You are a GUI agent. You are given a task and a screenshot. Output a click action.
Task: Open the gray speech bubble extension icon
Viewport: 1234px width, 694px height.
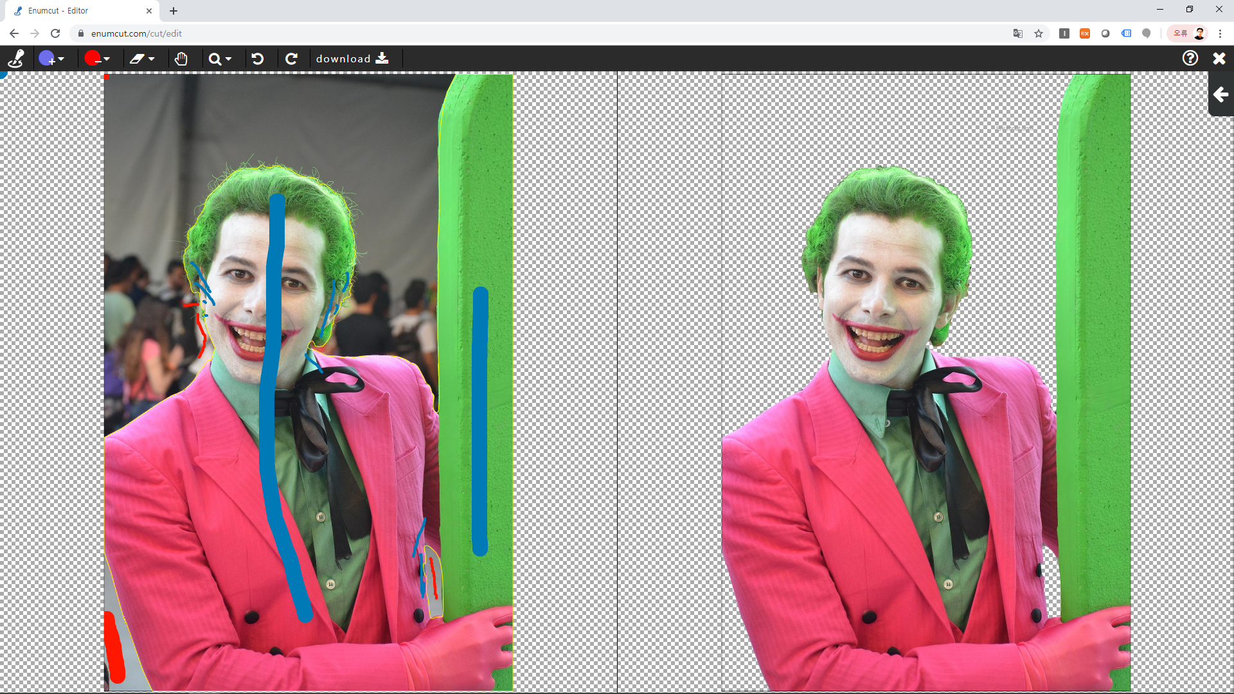click(x=1147, y=33)
